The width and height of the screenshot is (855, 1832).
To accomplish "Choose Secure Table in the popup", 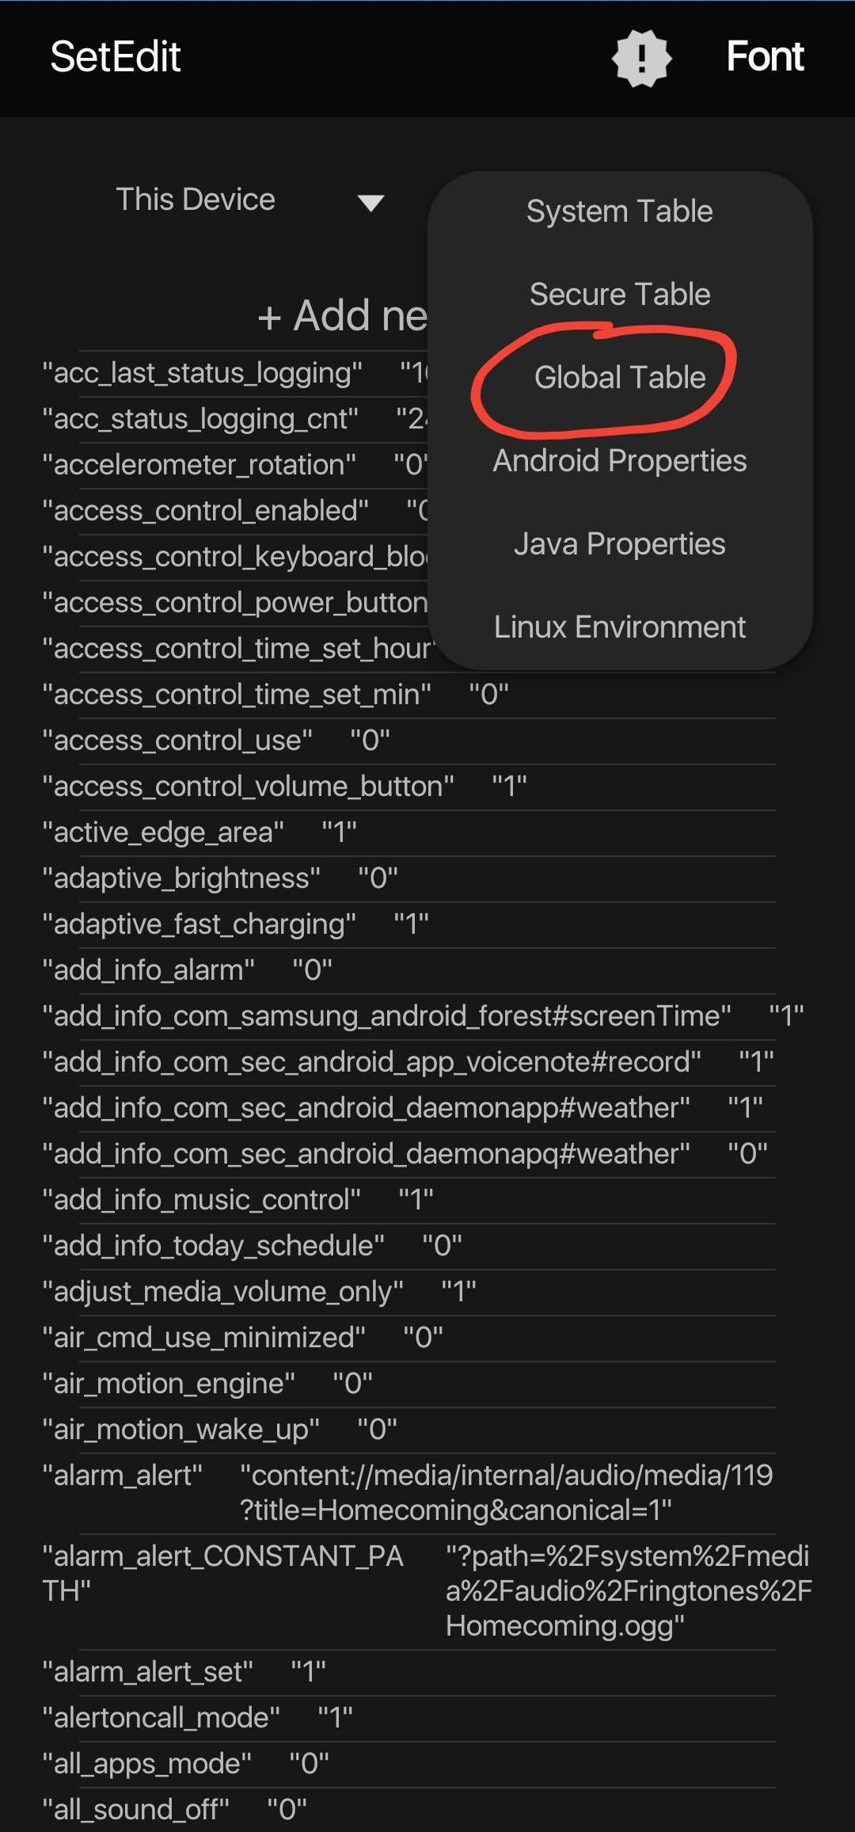I will coord(619,295).
